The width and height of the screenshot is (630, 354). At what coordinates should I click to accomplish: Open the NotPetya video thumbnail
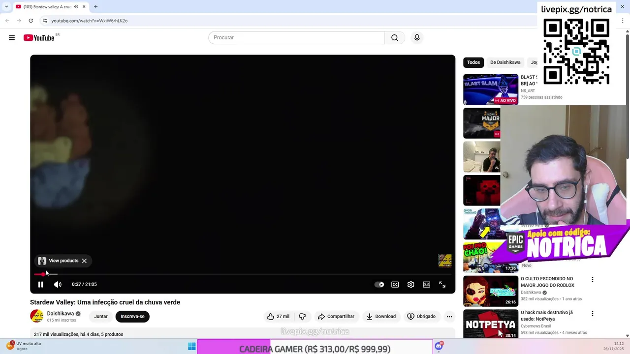[x=491, y=324]
